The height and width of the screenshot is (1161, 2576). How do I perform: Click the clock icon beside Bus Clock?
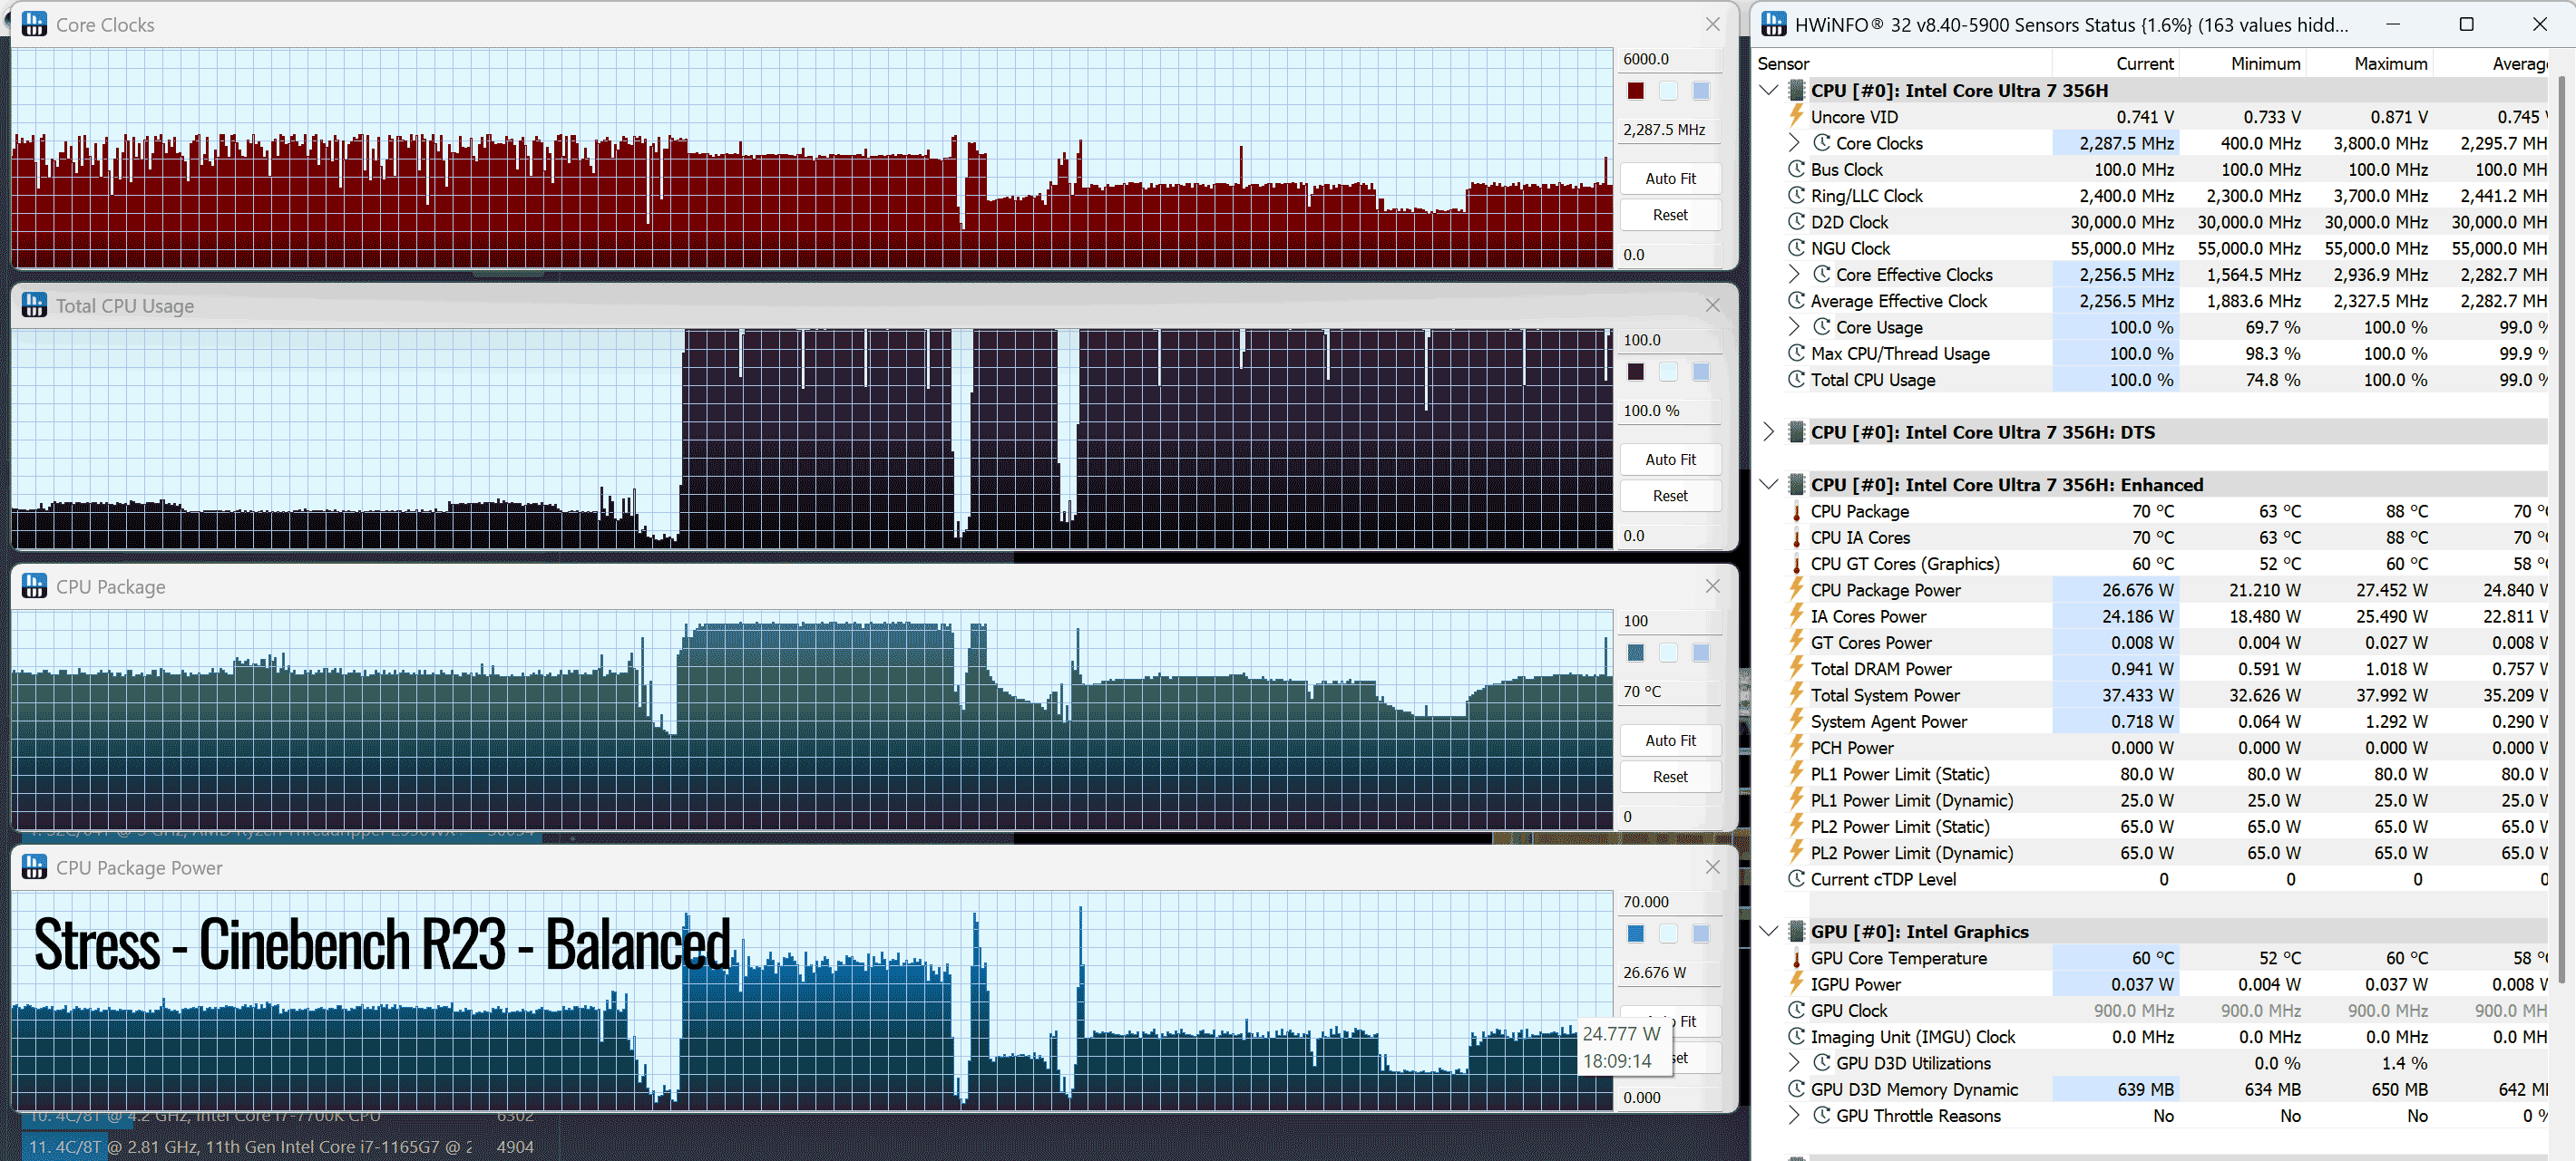pyautogui.click(x=1797, y=169)
